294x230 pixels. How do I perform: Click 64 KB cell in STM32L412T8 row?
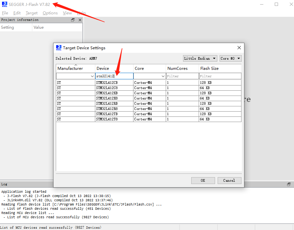tap(220, 119)
